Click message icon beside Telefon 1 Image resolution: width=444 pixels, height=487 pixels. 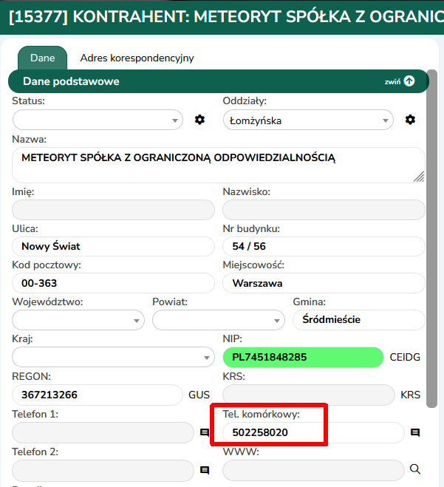coord(205,433)
